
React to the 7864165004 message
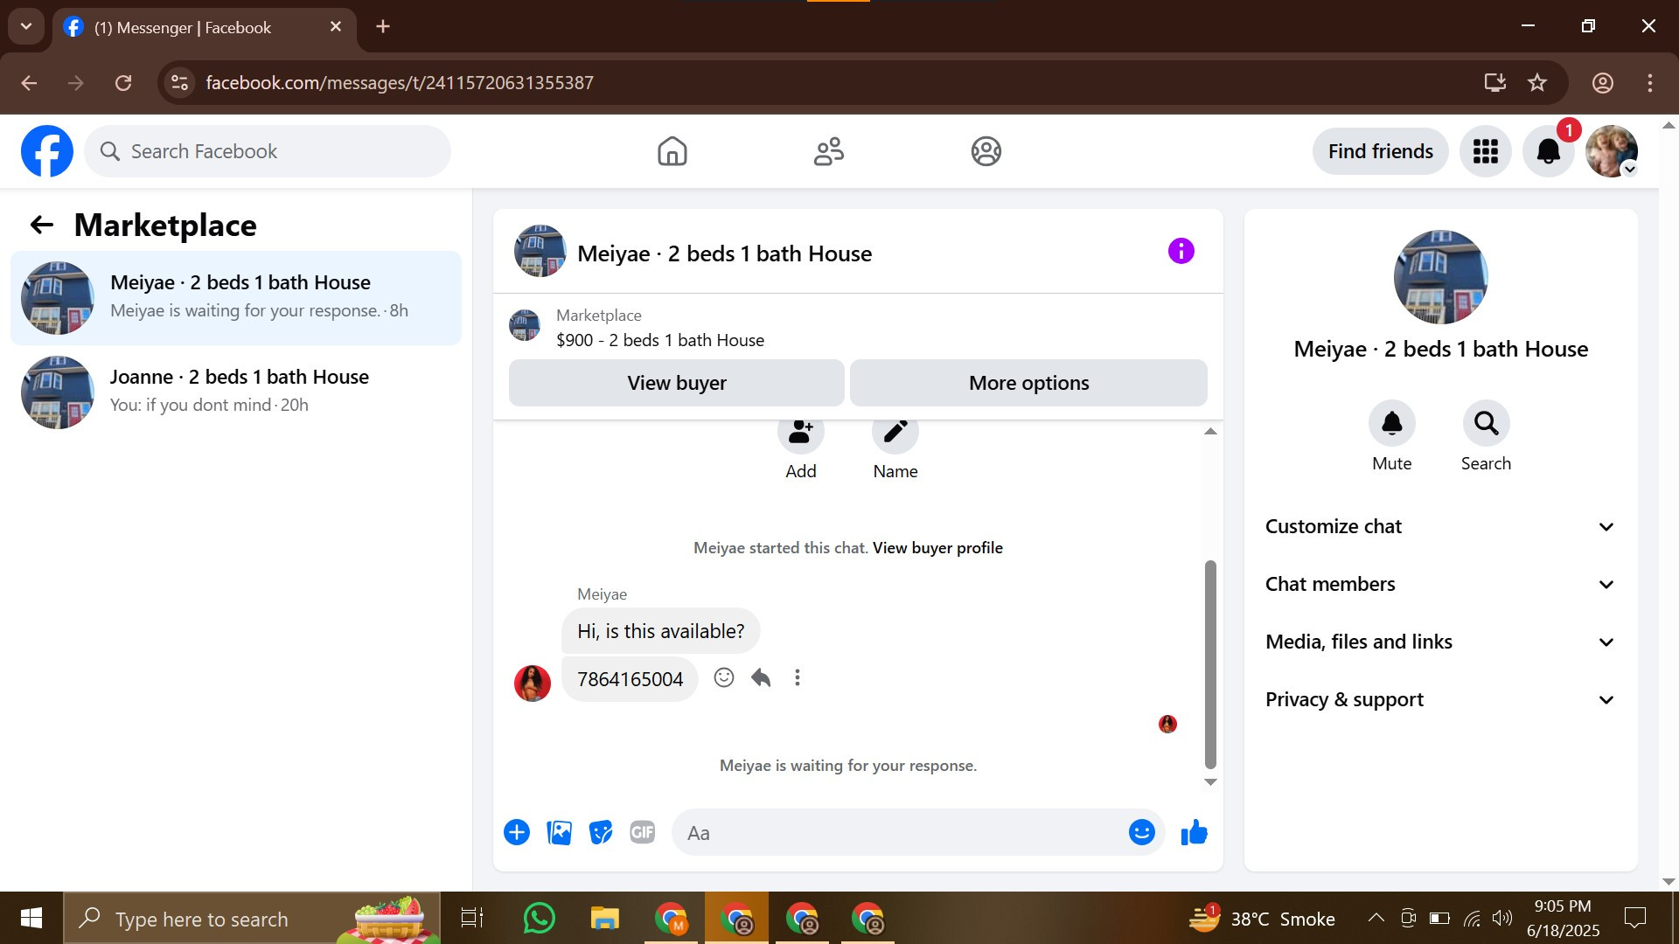(723, 678)
